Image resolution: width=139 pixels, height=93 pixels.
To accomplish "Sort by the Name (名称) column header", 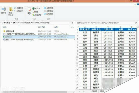I will 5,27.
